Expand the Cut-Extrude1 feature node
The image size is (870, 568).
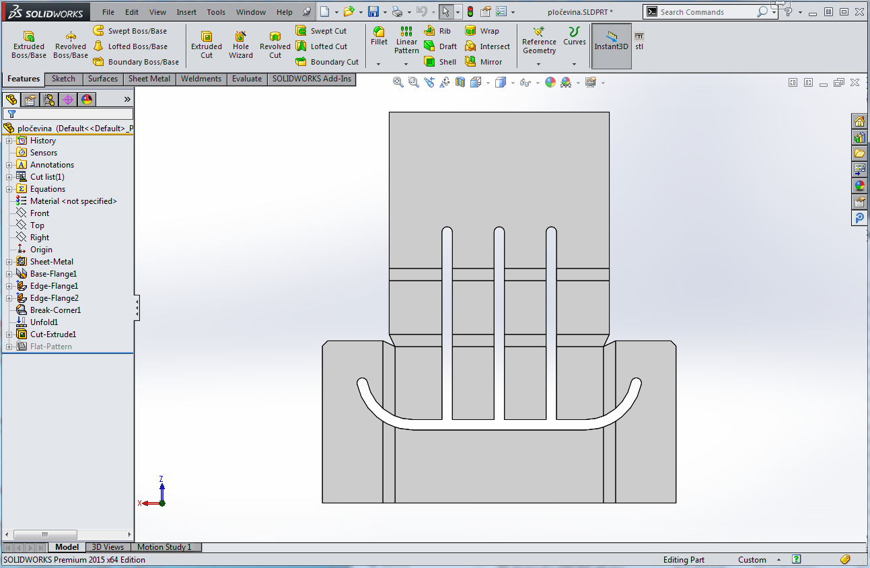click(9, 334)
